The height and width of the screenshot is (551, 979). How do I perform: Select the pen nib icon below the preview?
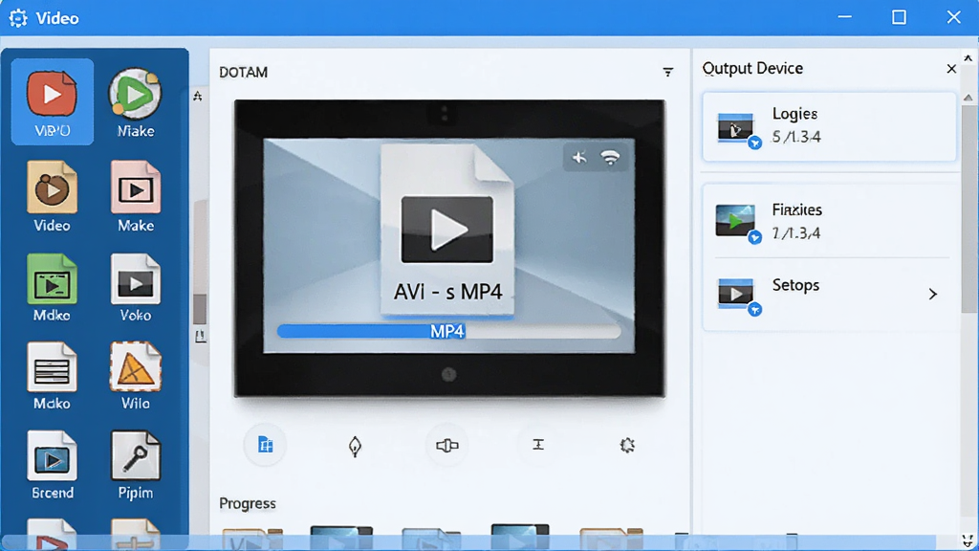pos(355,446)
